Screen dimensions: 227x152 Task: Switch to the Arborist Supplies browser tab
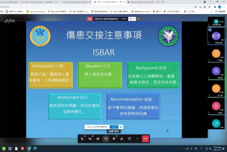click(x=74, y=2)
